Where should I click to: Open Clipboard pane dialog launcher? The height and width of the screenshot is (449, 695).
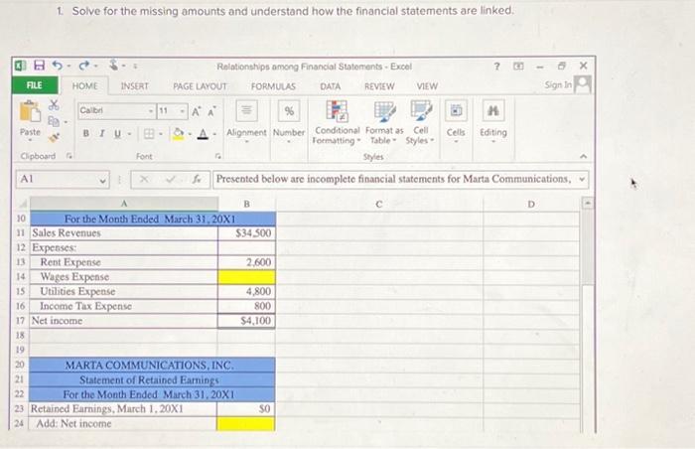tap(69, 156)
